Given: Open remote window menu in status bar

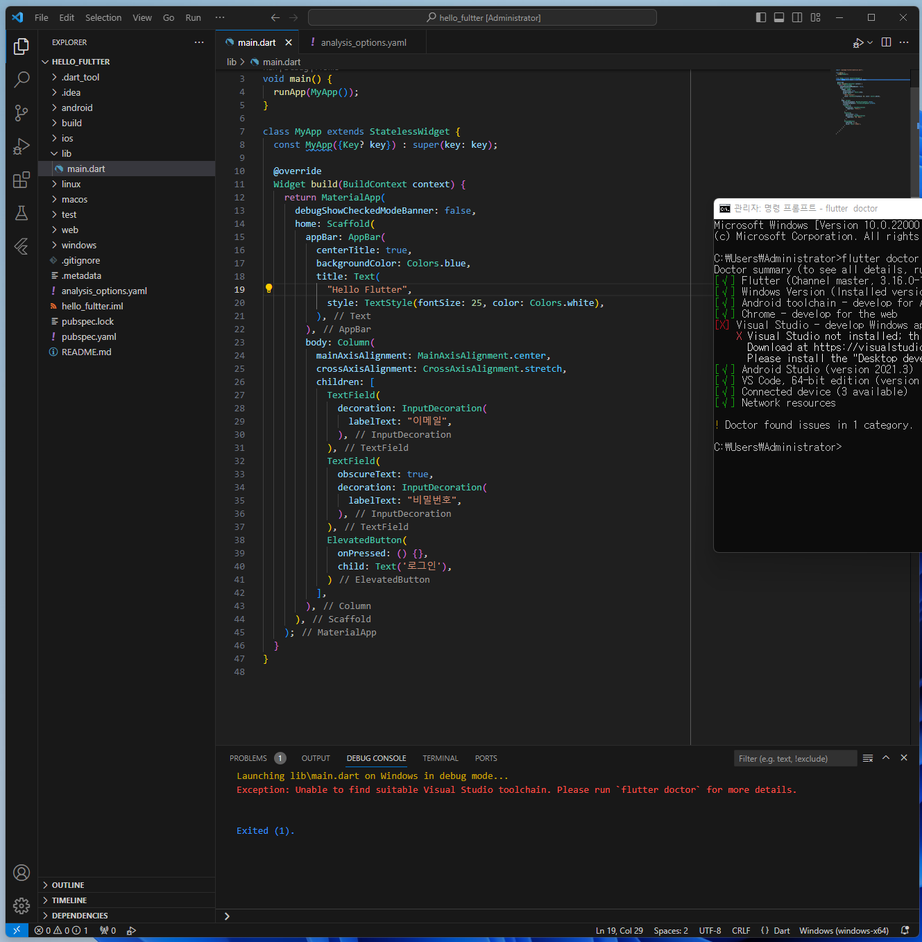Looking at the screenshot, I should click(17, 930).
